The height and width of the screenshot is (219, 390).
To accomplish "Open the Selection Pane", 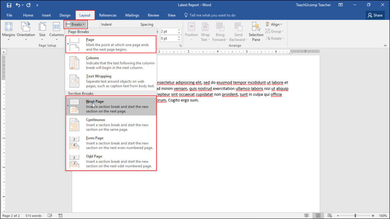I will click(256, 30).
